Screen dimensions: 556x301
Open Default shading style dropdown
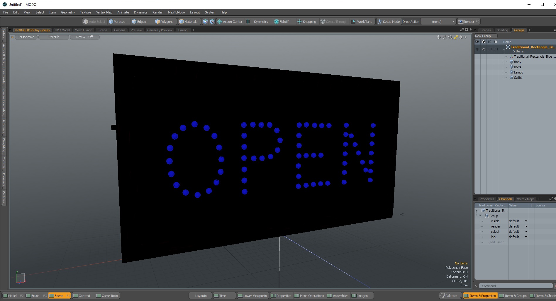pyautogui.click(x=54, y=37)
